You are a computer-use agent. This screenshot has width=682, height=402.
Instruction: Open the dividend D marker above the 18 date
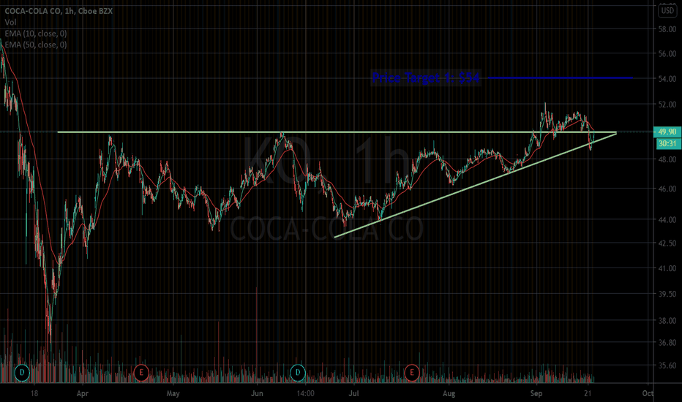pos(22,373)
